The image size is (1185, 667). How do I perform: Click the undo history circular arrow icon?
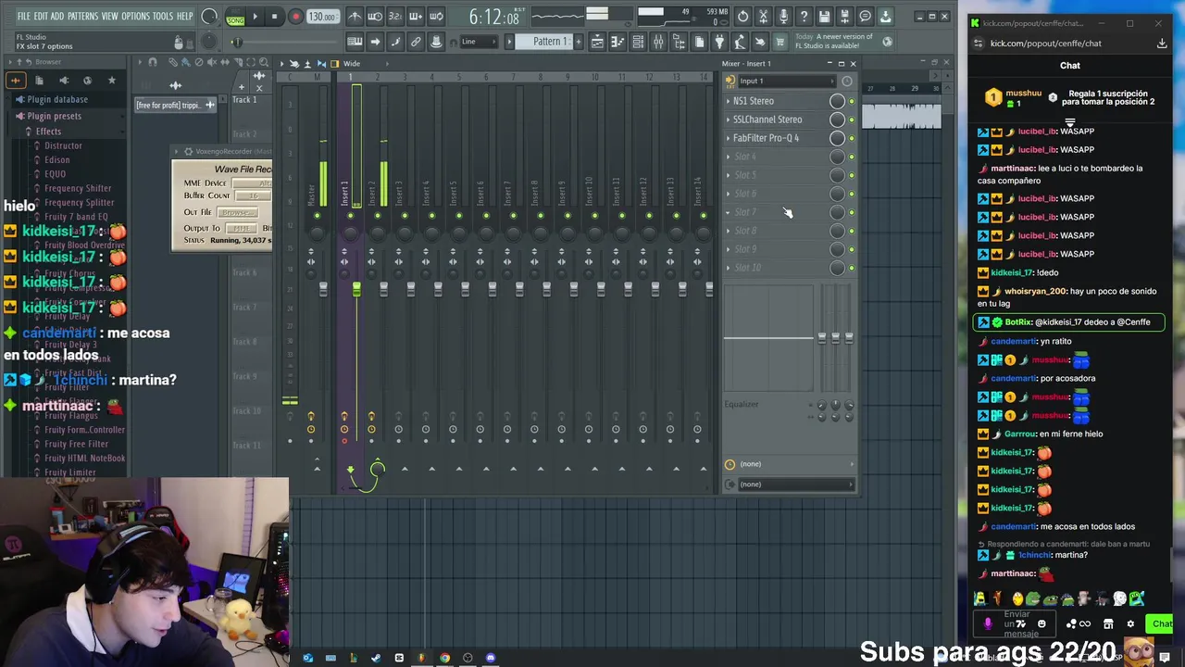(x=742, y=17)
